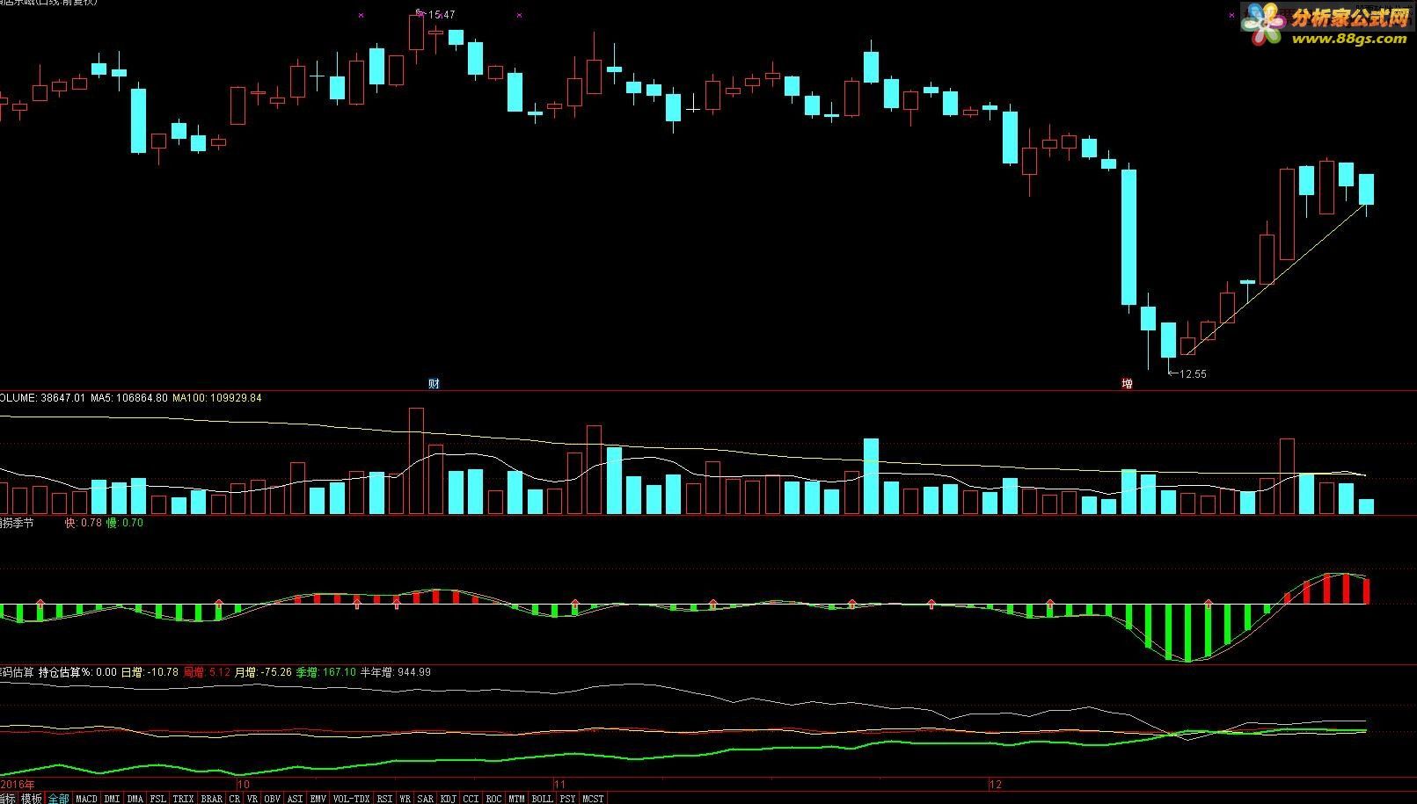Click the KDJ indicator tab

[x=448, y=799]
